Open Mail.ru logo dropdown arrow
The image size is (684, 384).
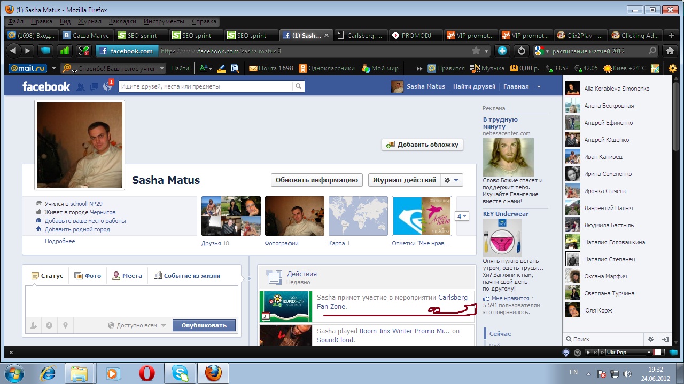point(54,68)
